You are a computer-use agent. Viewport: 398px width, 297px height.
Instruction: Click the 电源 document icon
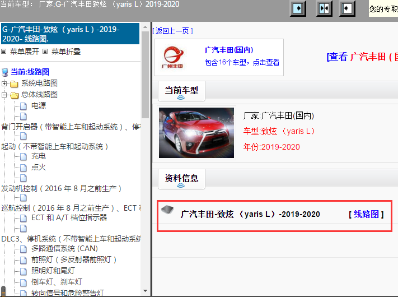(23, 106)
